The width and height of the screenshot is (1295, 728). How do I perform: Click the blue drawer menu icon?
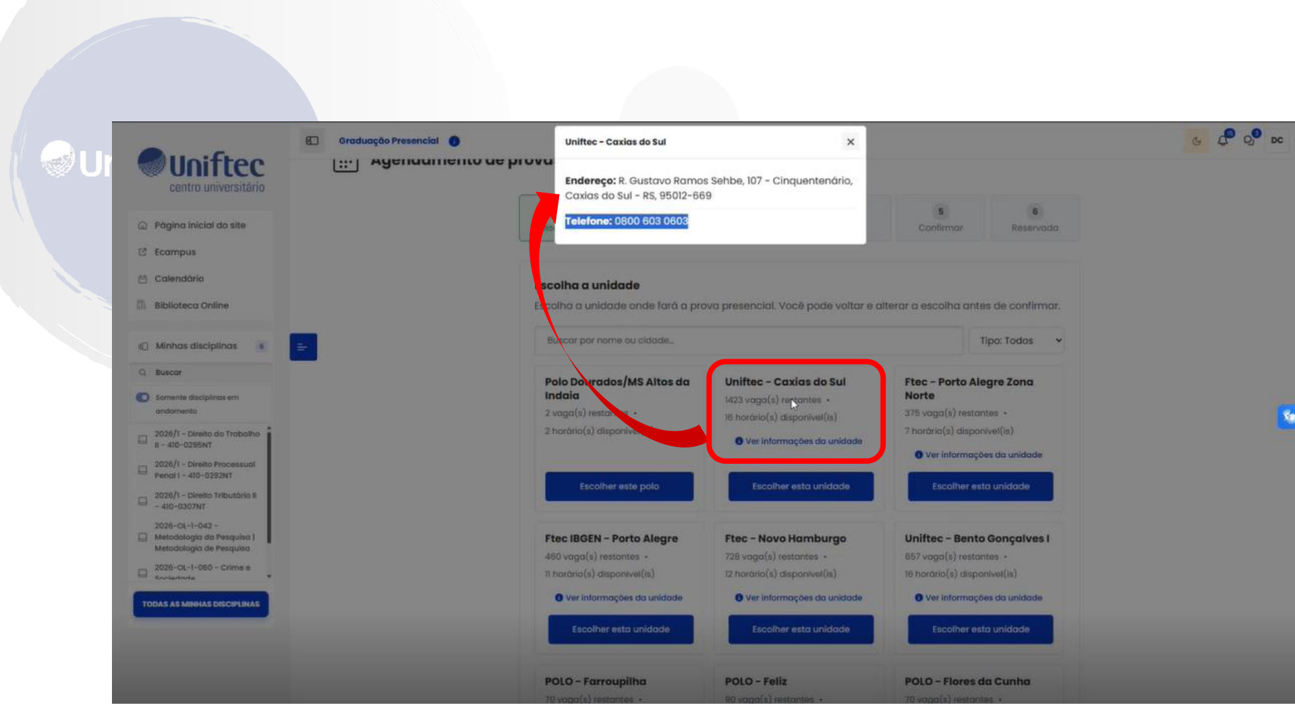(x=303, y=347)
